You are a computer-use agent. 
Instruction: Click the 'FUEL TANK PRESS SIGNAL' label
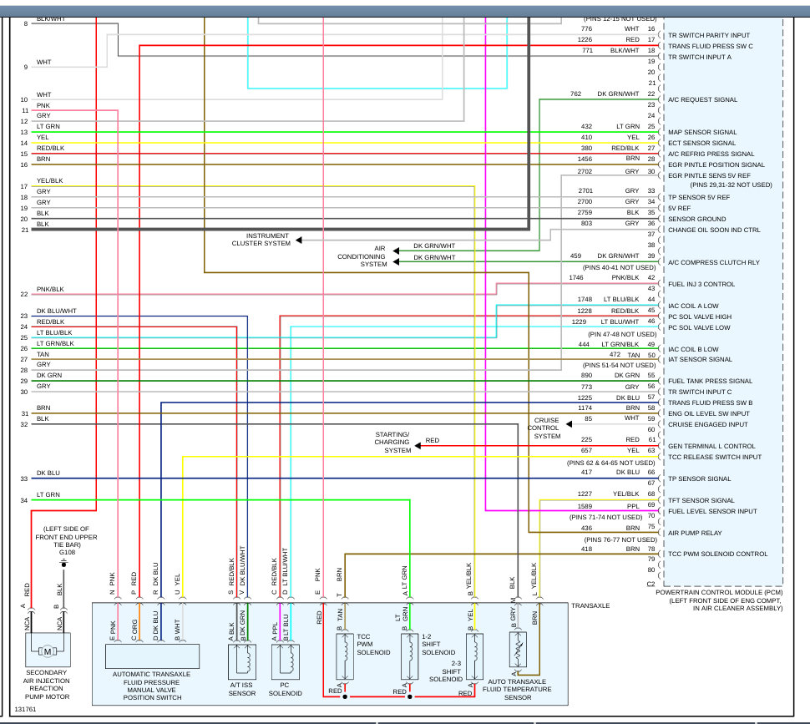point(710,381)
